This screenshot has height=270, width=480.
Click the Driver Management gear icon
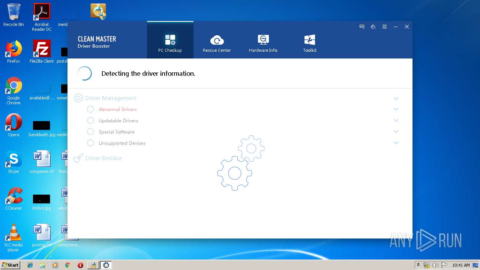point(78,98)
